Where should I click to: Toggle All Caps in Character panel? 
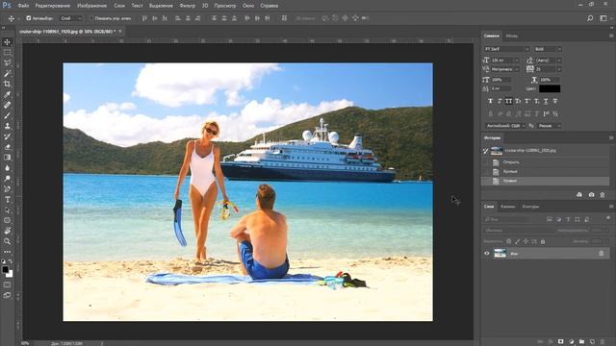(509, 101)
